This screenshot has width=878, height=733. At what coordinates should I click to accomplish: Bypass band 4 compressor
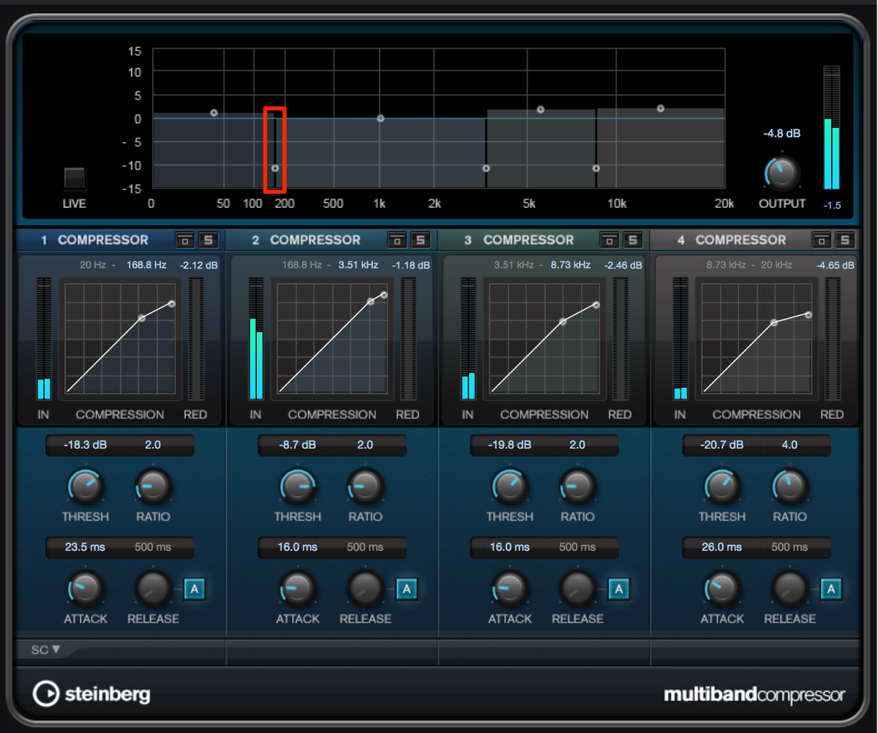click(822, 240)
